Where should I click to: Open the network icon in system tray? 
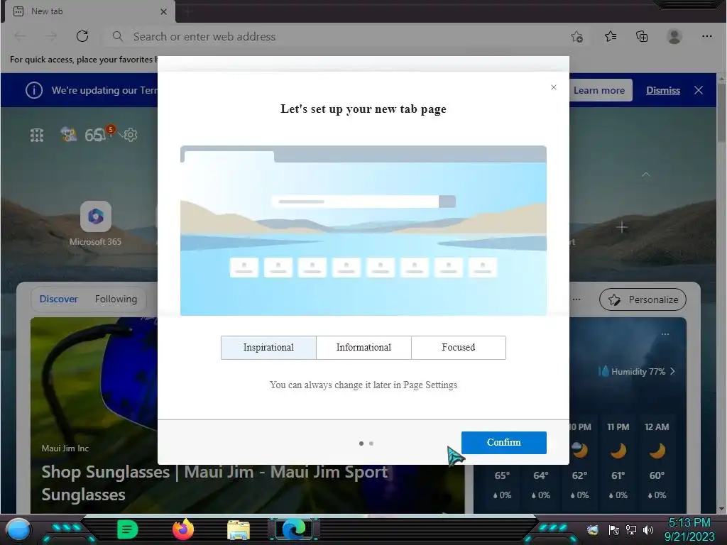(x=631, y=529)
